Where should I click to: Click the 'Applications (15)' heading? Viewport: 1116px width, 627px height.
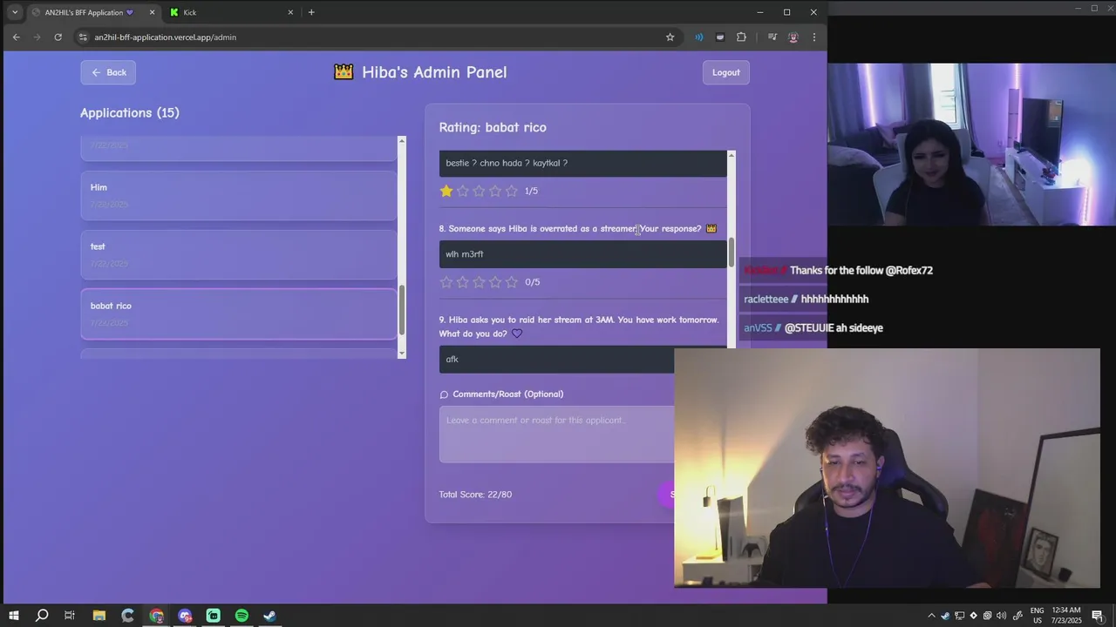pyautogui.click(x=130, y=112)
